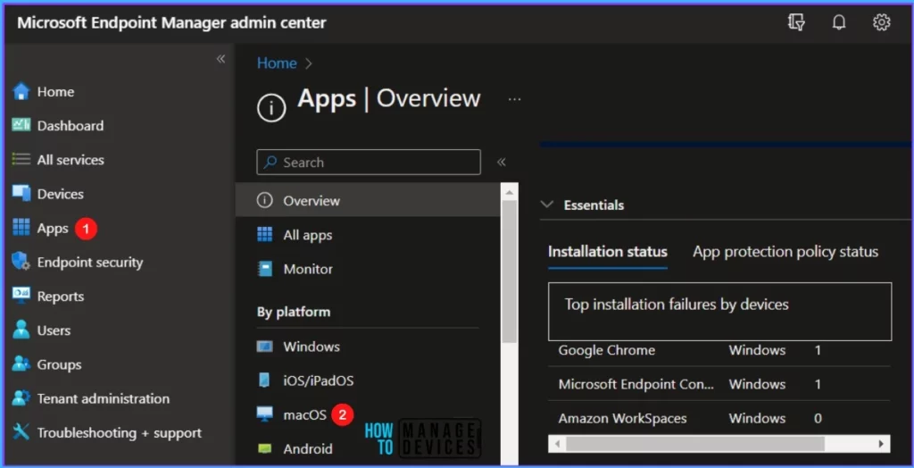Collapse the main left navigation sidebar
Image resolution: width=914 pixels, height=468 pixels.
tap(220, 58)
